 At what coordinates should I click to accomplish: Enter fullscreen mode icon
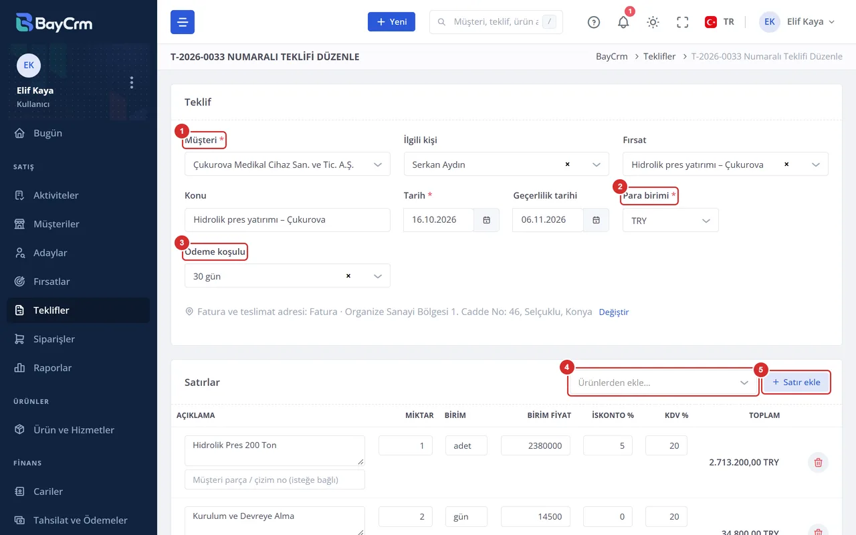[x=682, y=22]
